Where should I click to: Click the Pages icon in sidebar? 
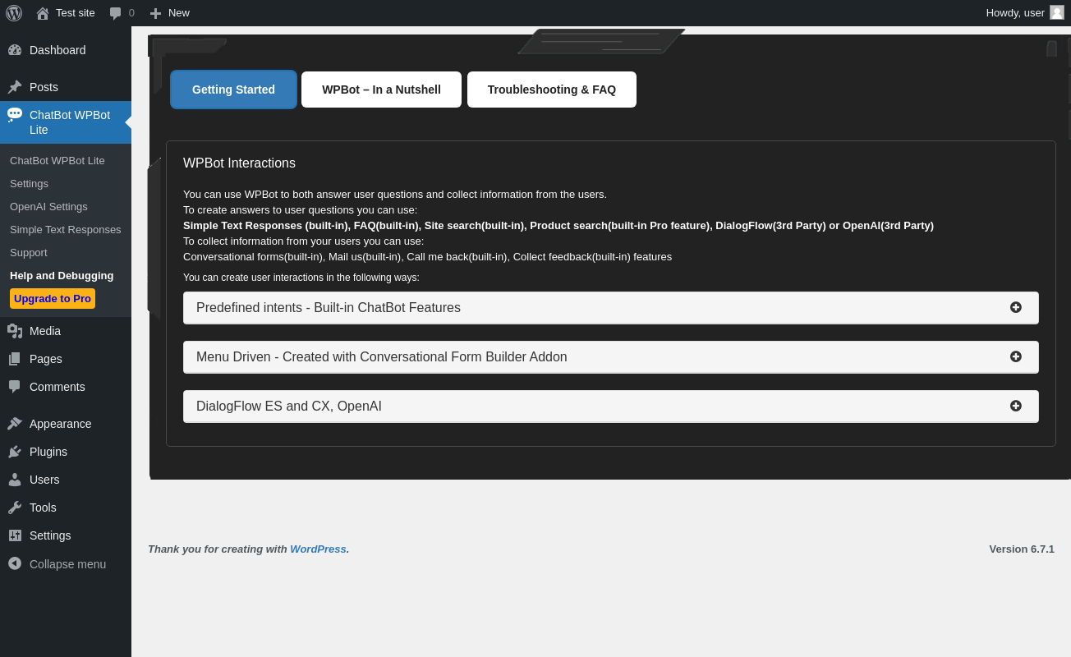click(15, 359)
